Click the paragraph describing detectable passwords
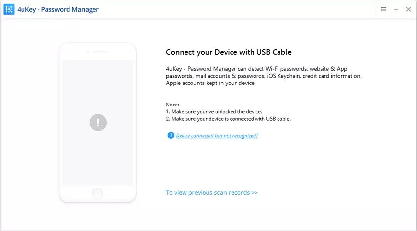 pyautogui.click(x=264, y=76)
